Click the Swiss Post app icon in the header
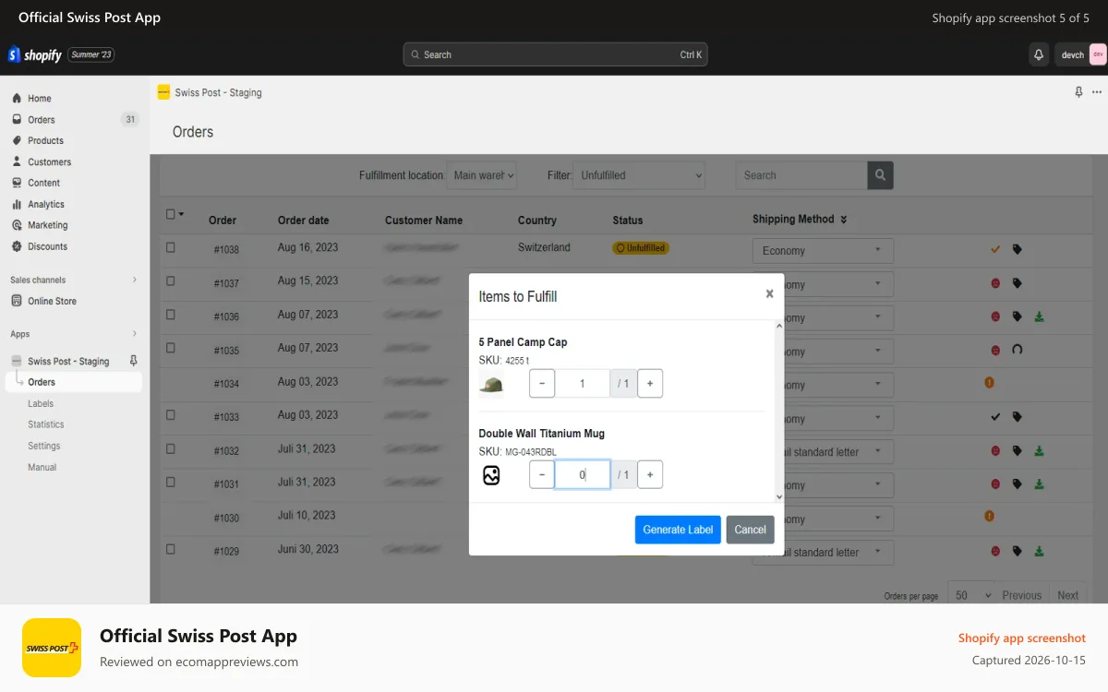 163,92
